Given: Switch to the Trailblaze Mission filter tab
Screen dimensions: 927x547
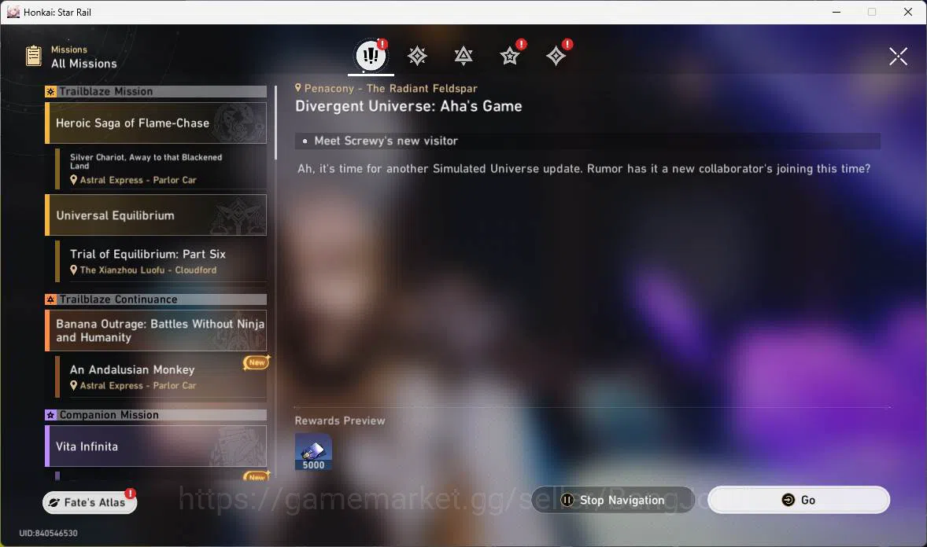Looking at the screenshot, I should click(x=417, y=56).
